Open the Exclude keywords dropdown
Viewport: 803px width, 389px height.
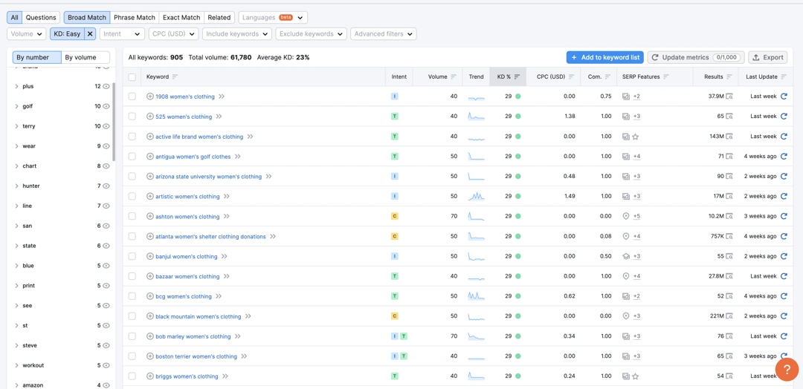click(311, 33)
